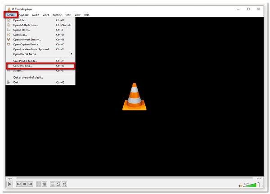Open the Audio menu
This screenshot has height=194, width=270.
pos(36,15)
